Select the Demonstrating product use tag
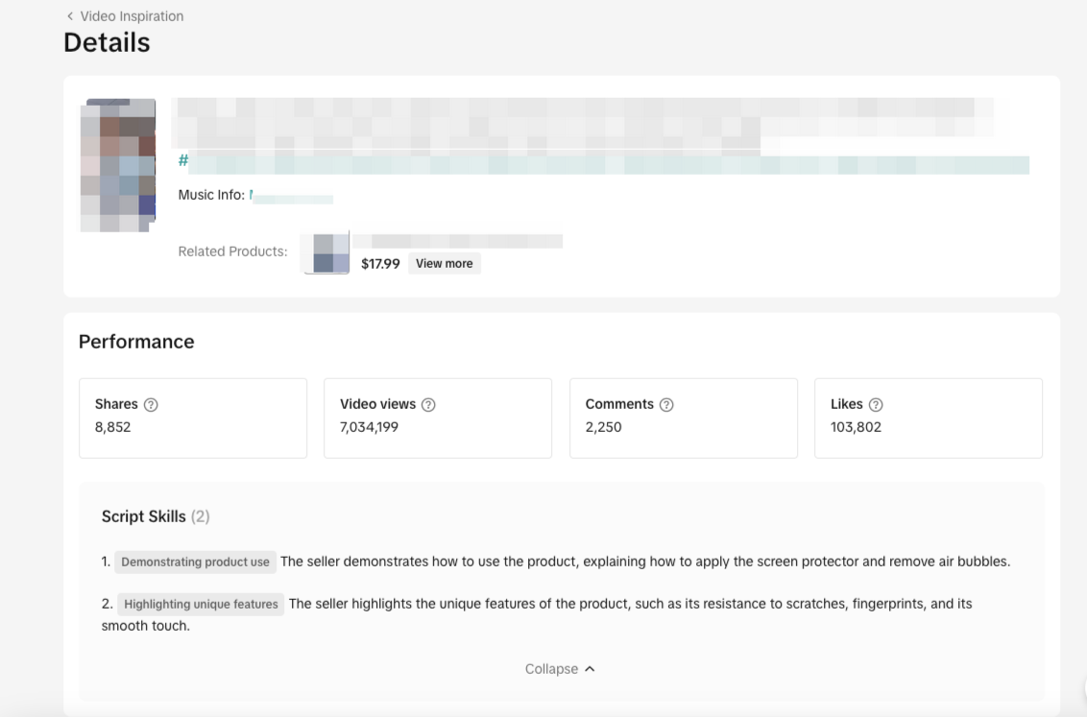Screen dimensions: 1087x717 click(x=195, y=562)
